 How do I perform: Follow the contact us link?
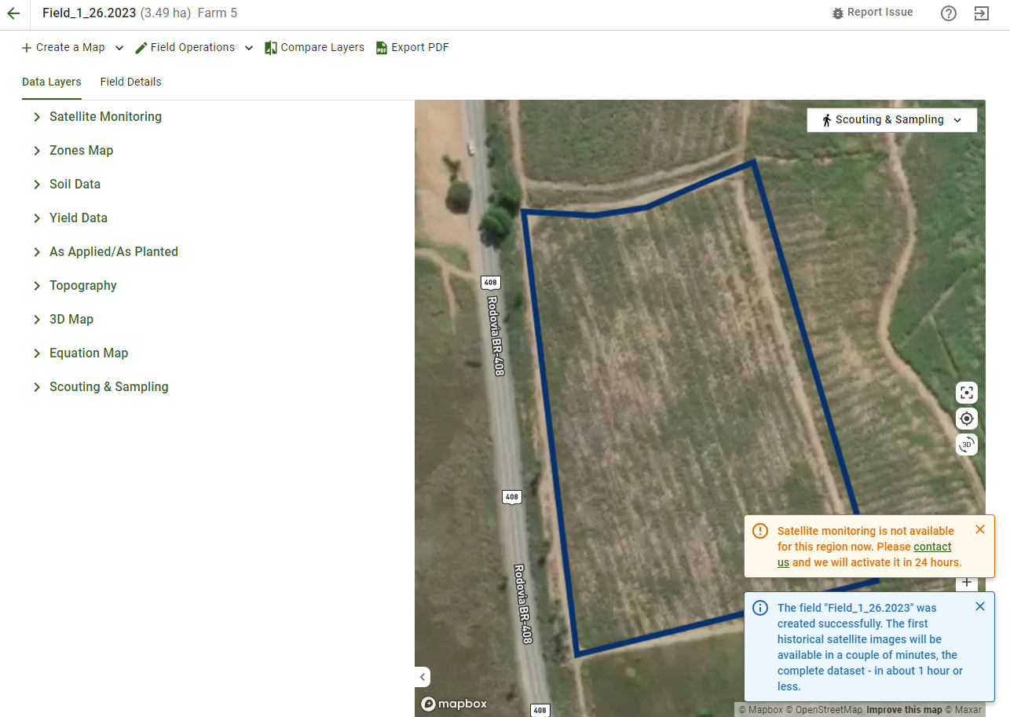coord(864,554)
